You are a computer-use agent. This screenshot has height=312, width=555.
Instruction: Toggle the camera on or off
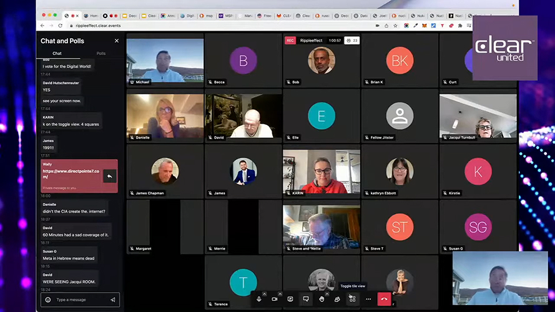coord(274,300)
